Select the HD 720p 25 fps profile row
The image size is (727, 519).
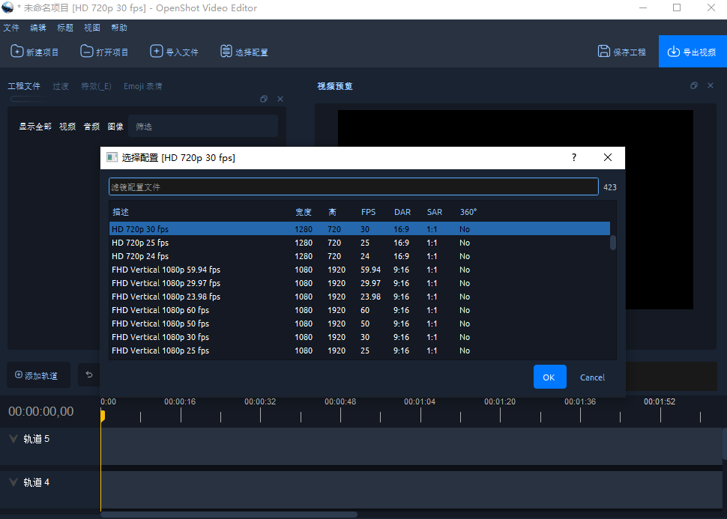[300, 243]
